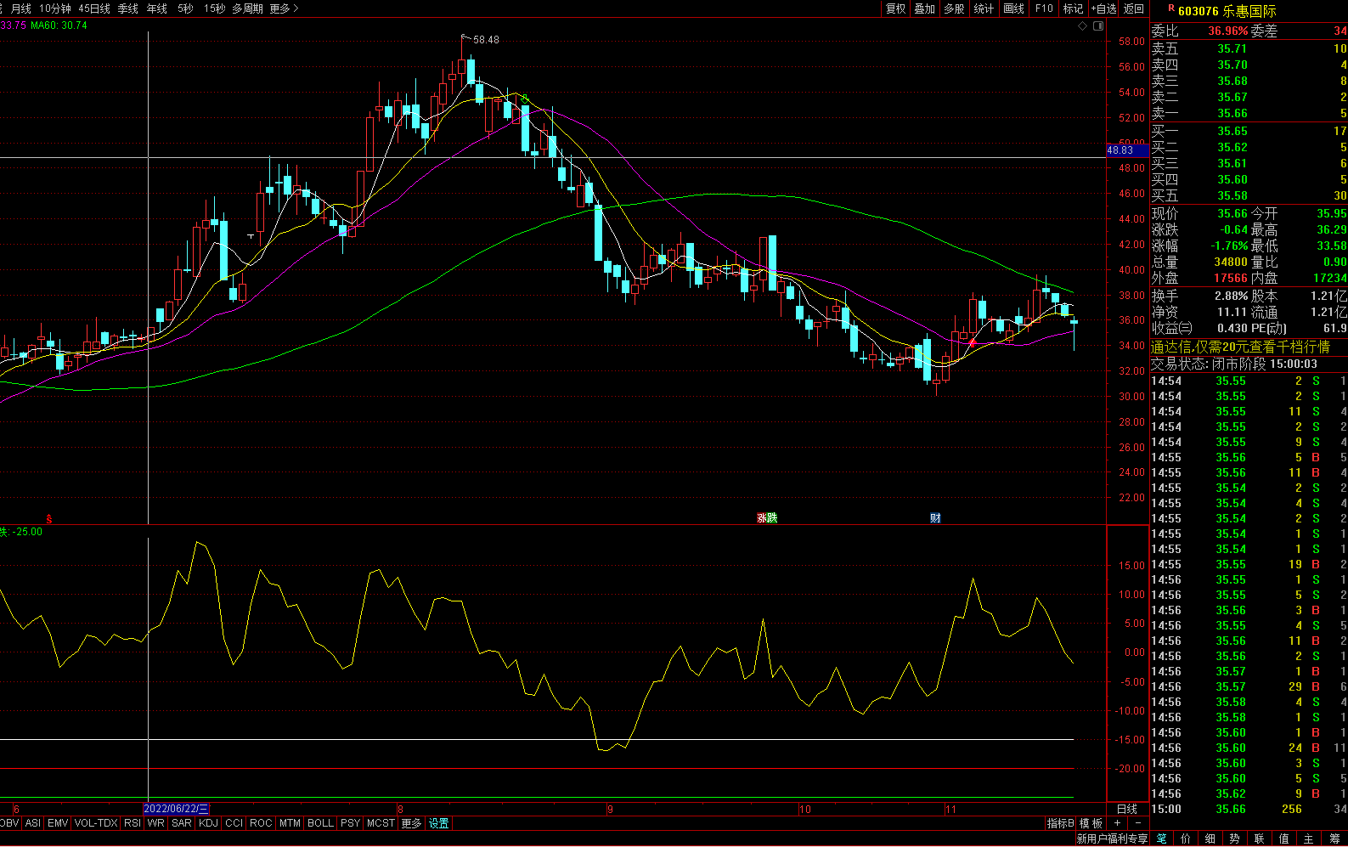
Task: Click the 2022/06/22 date label on timeline
Action: point(177,809)
